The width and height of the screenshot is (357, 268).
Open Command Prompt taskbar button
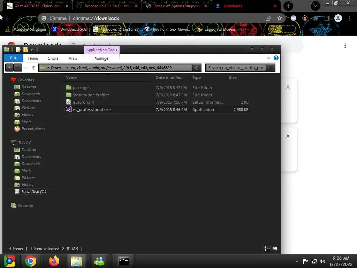click(124, 261)
